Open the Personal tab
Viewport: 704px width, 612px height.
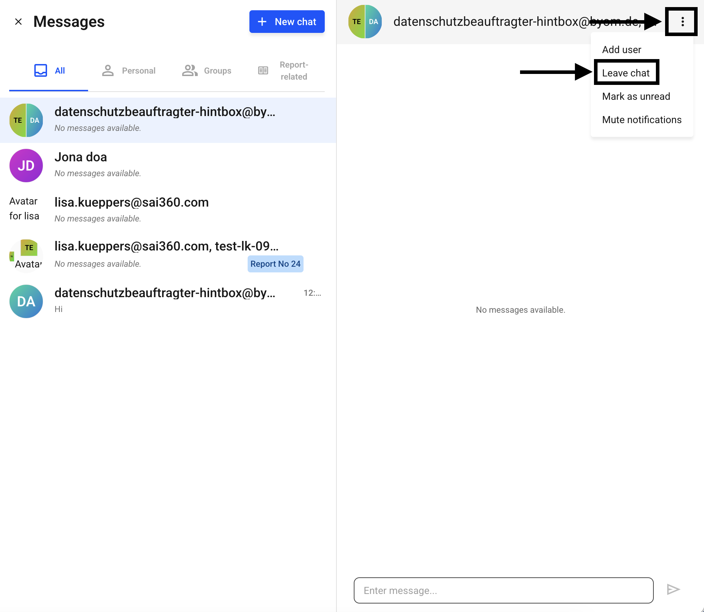(x=129, y=71)
